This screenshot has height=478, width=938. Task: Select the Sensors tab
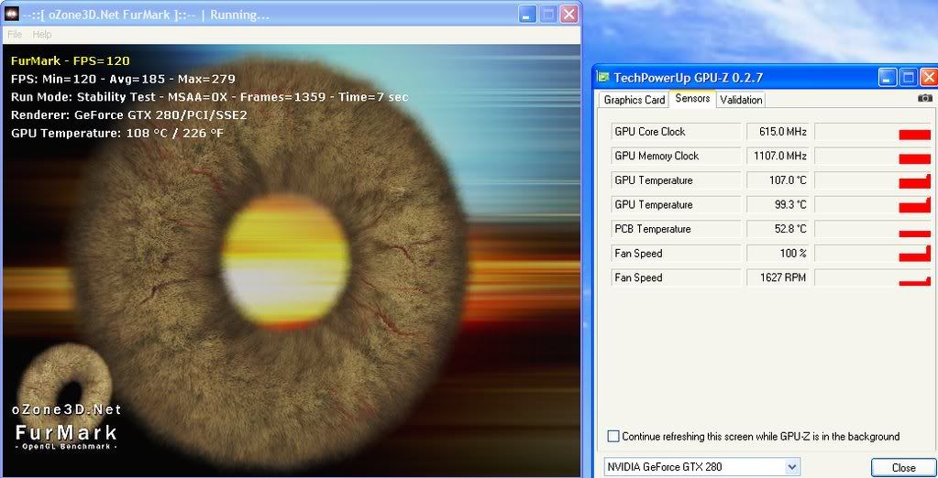(693, 99)
